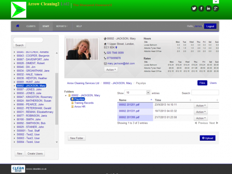The height and width of the screenshot is (174, 232).
Task: Click mary.jackson@dot.com email link
Action: coord(121,63)
